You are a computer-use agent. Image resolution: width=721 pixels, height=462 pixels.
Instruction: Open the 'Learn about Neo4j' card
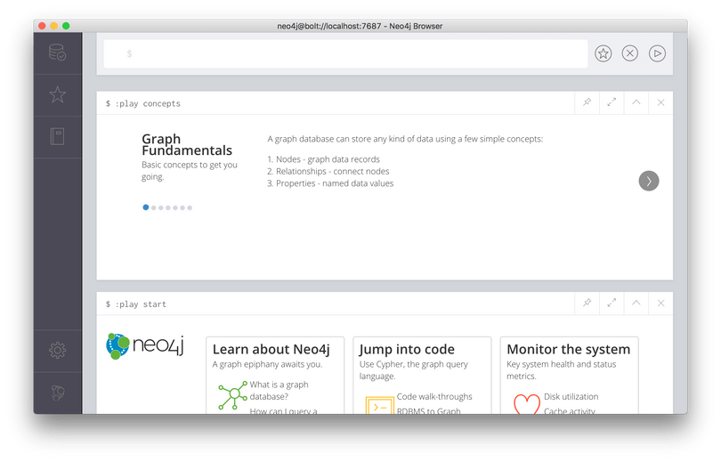[x=275, y=375]
